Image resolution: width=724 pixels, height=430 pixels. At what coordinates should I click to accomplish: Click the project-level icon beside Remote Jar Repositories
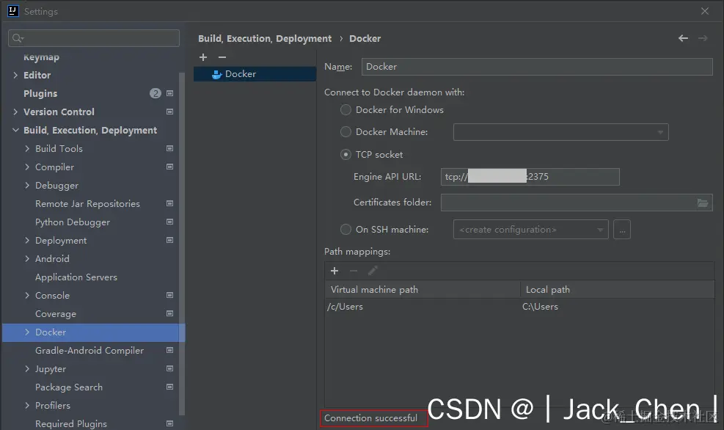click(170, 203)
